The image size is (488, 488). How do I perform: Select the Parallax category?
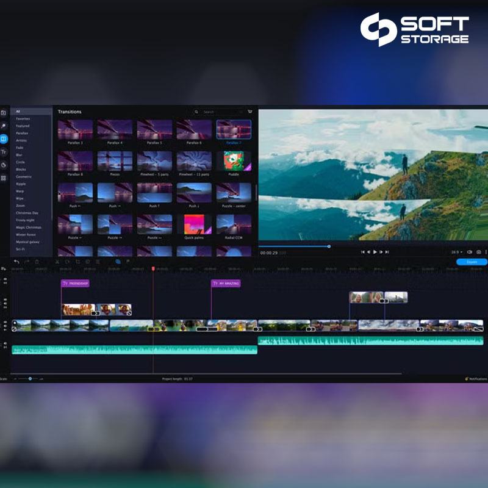coord(22,133)
